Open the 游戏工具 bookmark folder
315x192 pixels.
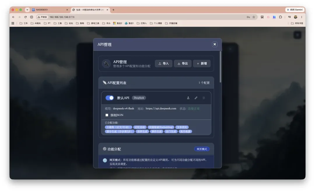click(93, 23)
